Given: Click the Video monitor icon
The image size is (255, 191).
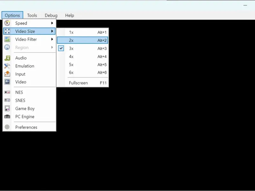Looking at the screenshot, I should coord(7,82).
